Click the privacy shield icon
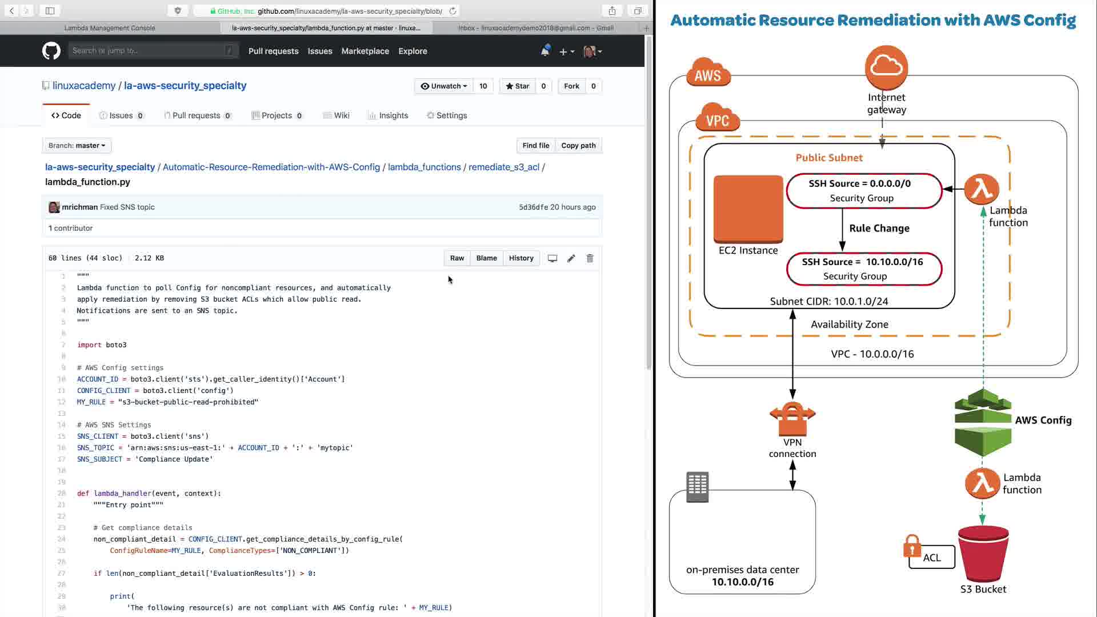The width and height of the screenshot is (1097, 617). [x=178, y=11]
